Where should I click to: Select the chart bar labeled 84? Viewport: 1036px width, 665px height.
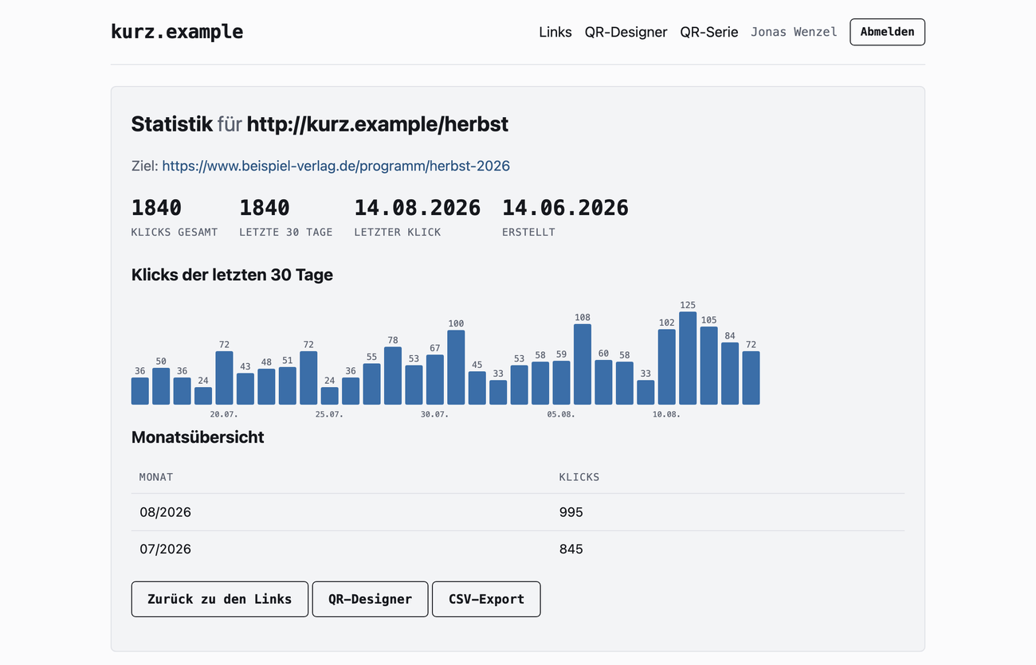[730, 374]
